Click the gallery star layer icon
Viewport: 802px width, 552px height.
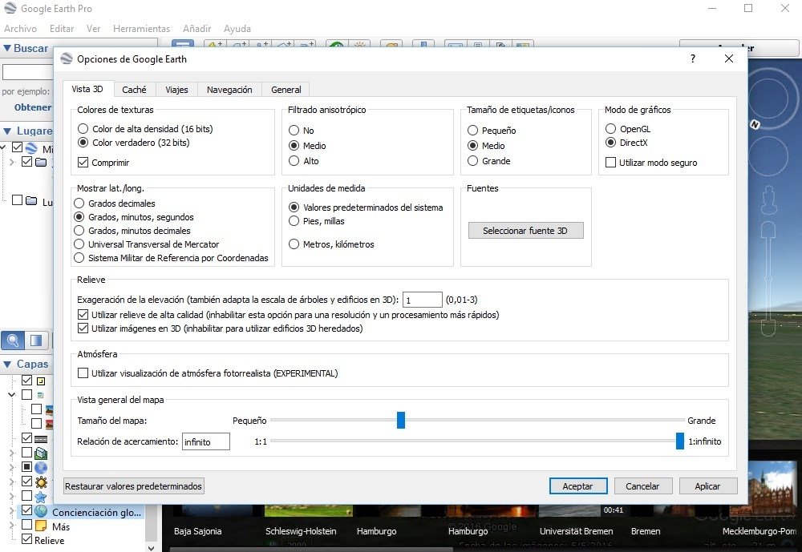click(x=41, y=496)
